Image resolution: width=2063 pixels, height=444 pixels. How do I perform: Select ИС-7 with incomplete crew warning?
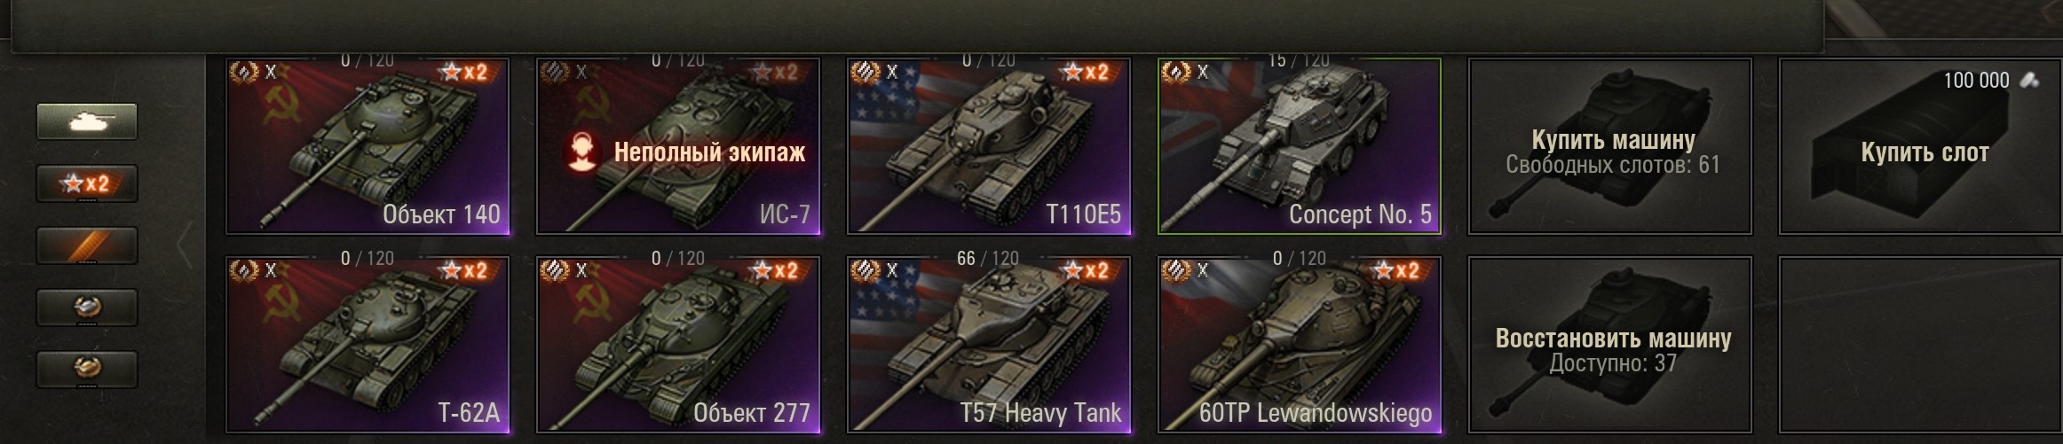pos(679,146)
